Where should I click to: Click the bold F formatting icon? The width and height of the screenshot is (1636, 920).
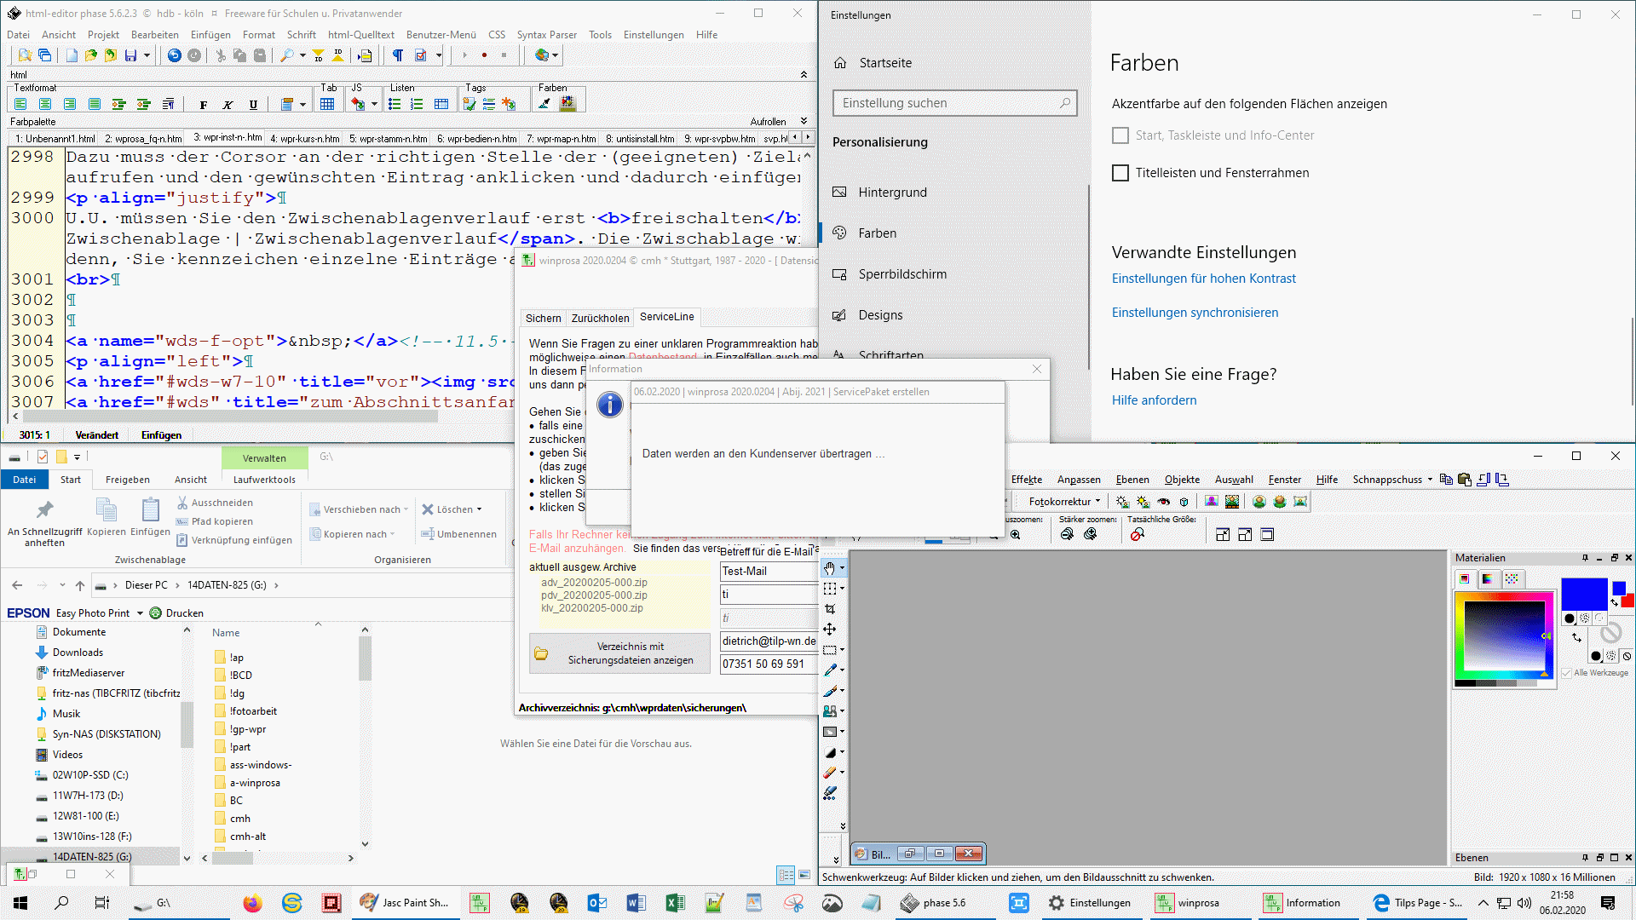pyautogui.click(x=203, y=105)
